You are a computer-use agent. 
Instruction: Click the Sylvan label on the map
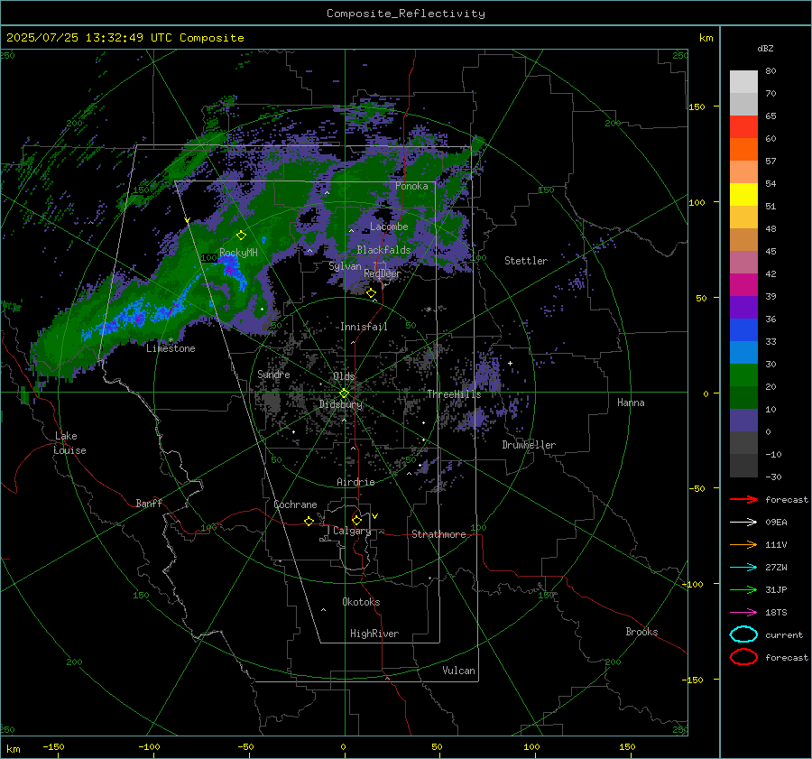[x=345, y=266]
